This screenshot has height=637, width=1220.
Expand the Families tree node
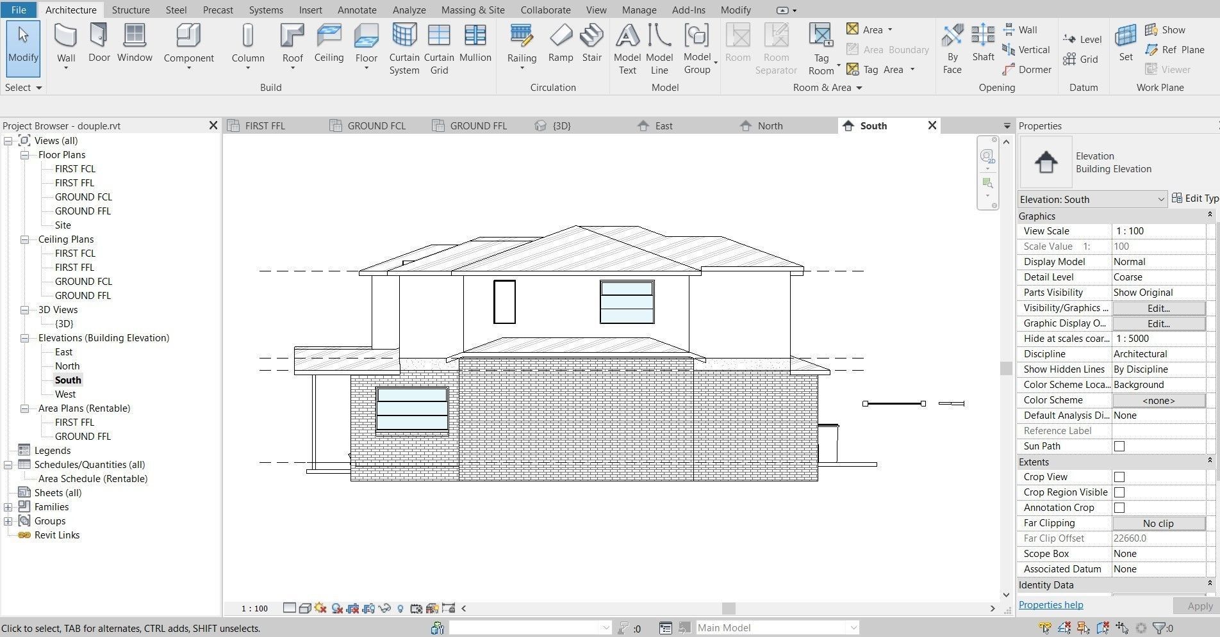point(8,507)
